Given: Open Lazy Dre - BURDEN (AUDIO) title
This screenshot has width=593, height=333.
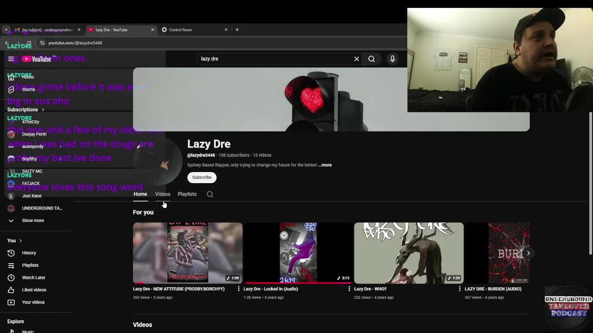Looking at the screenshot, I should 493,289.
